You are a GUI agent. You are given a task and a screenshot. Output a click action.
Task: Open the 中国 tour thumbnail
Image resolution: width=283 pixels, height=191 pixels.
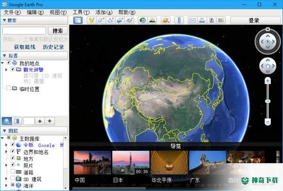tap(92, 163)
